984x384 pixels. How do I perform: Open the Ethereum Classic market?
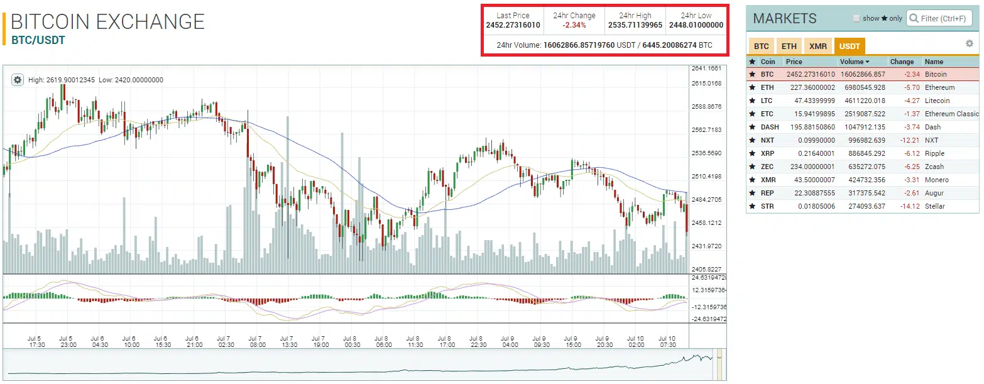coord(952,114)
